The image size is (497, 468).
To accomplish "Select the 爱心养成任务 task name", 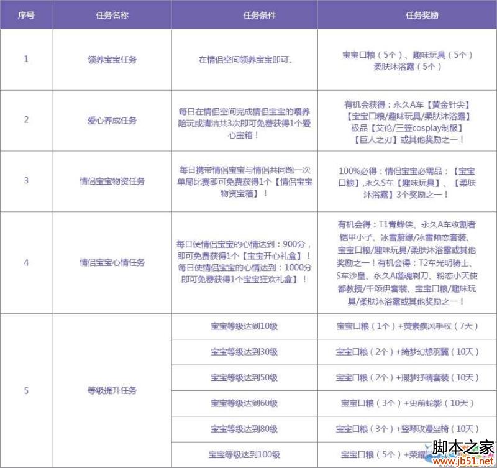I will tap(112, 120).
